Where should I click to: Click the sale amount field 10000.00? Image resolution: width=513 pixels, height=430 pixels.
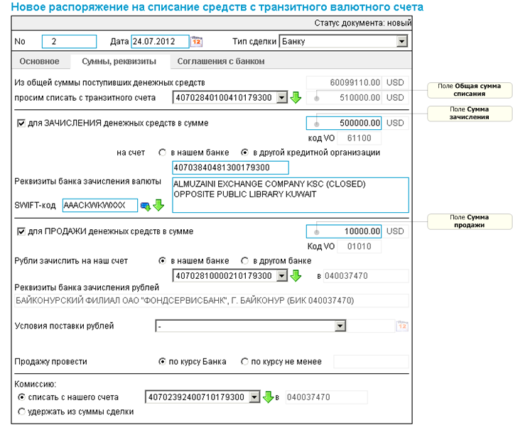click(x=343, y=231)
